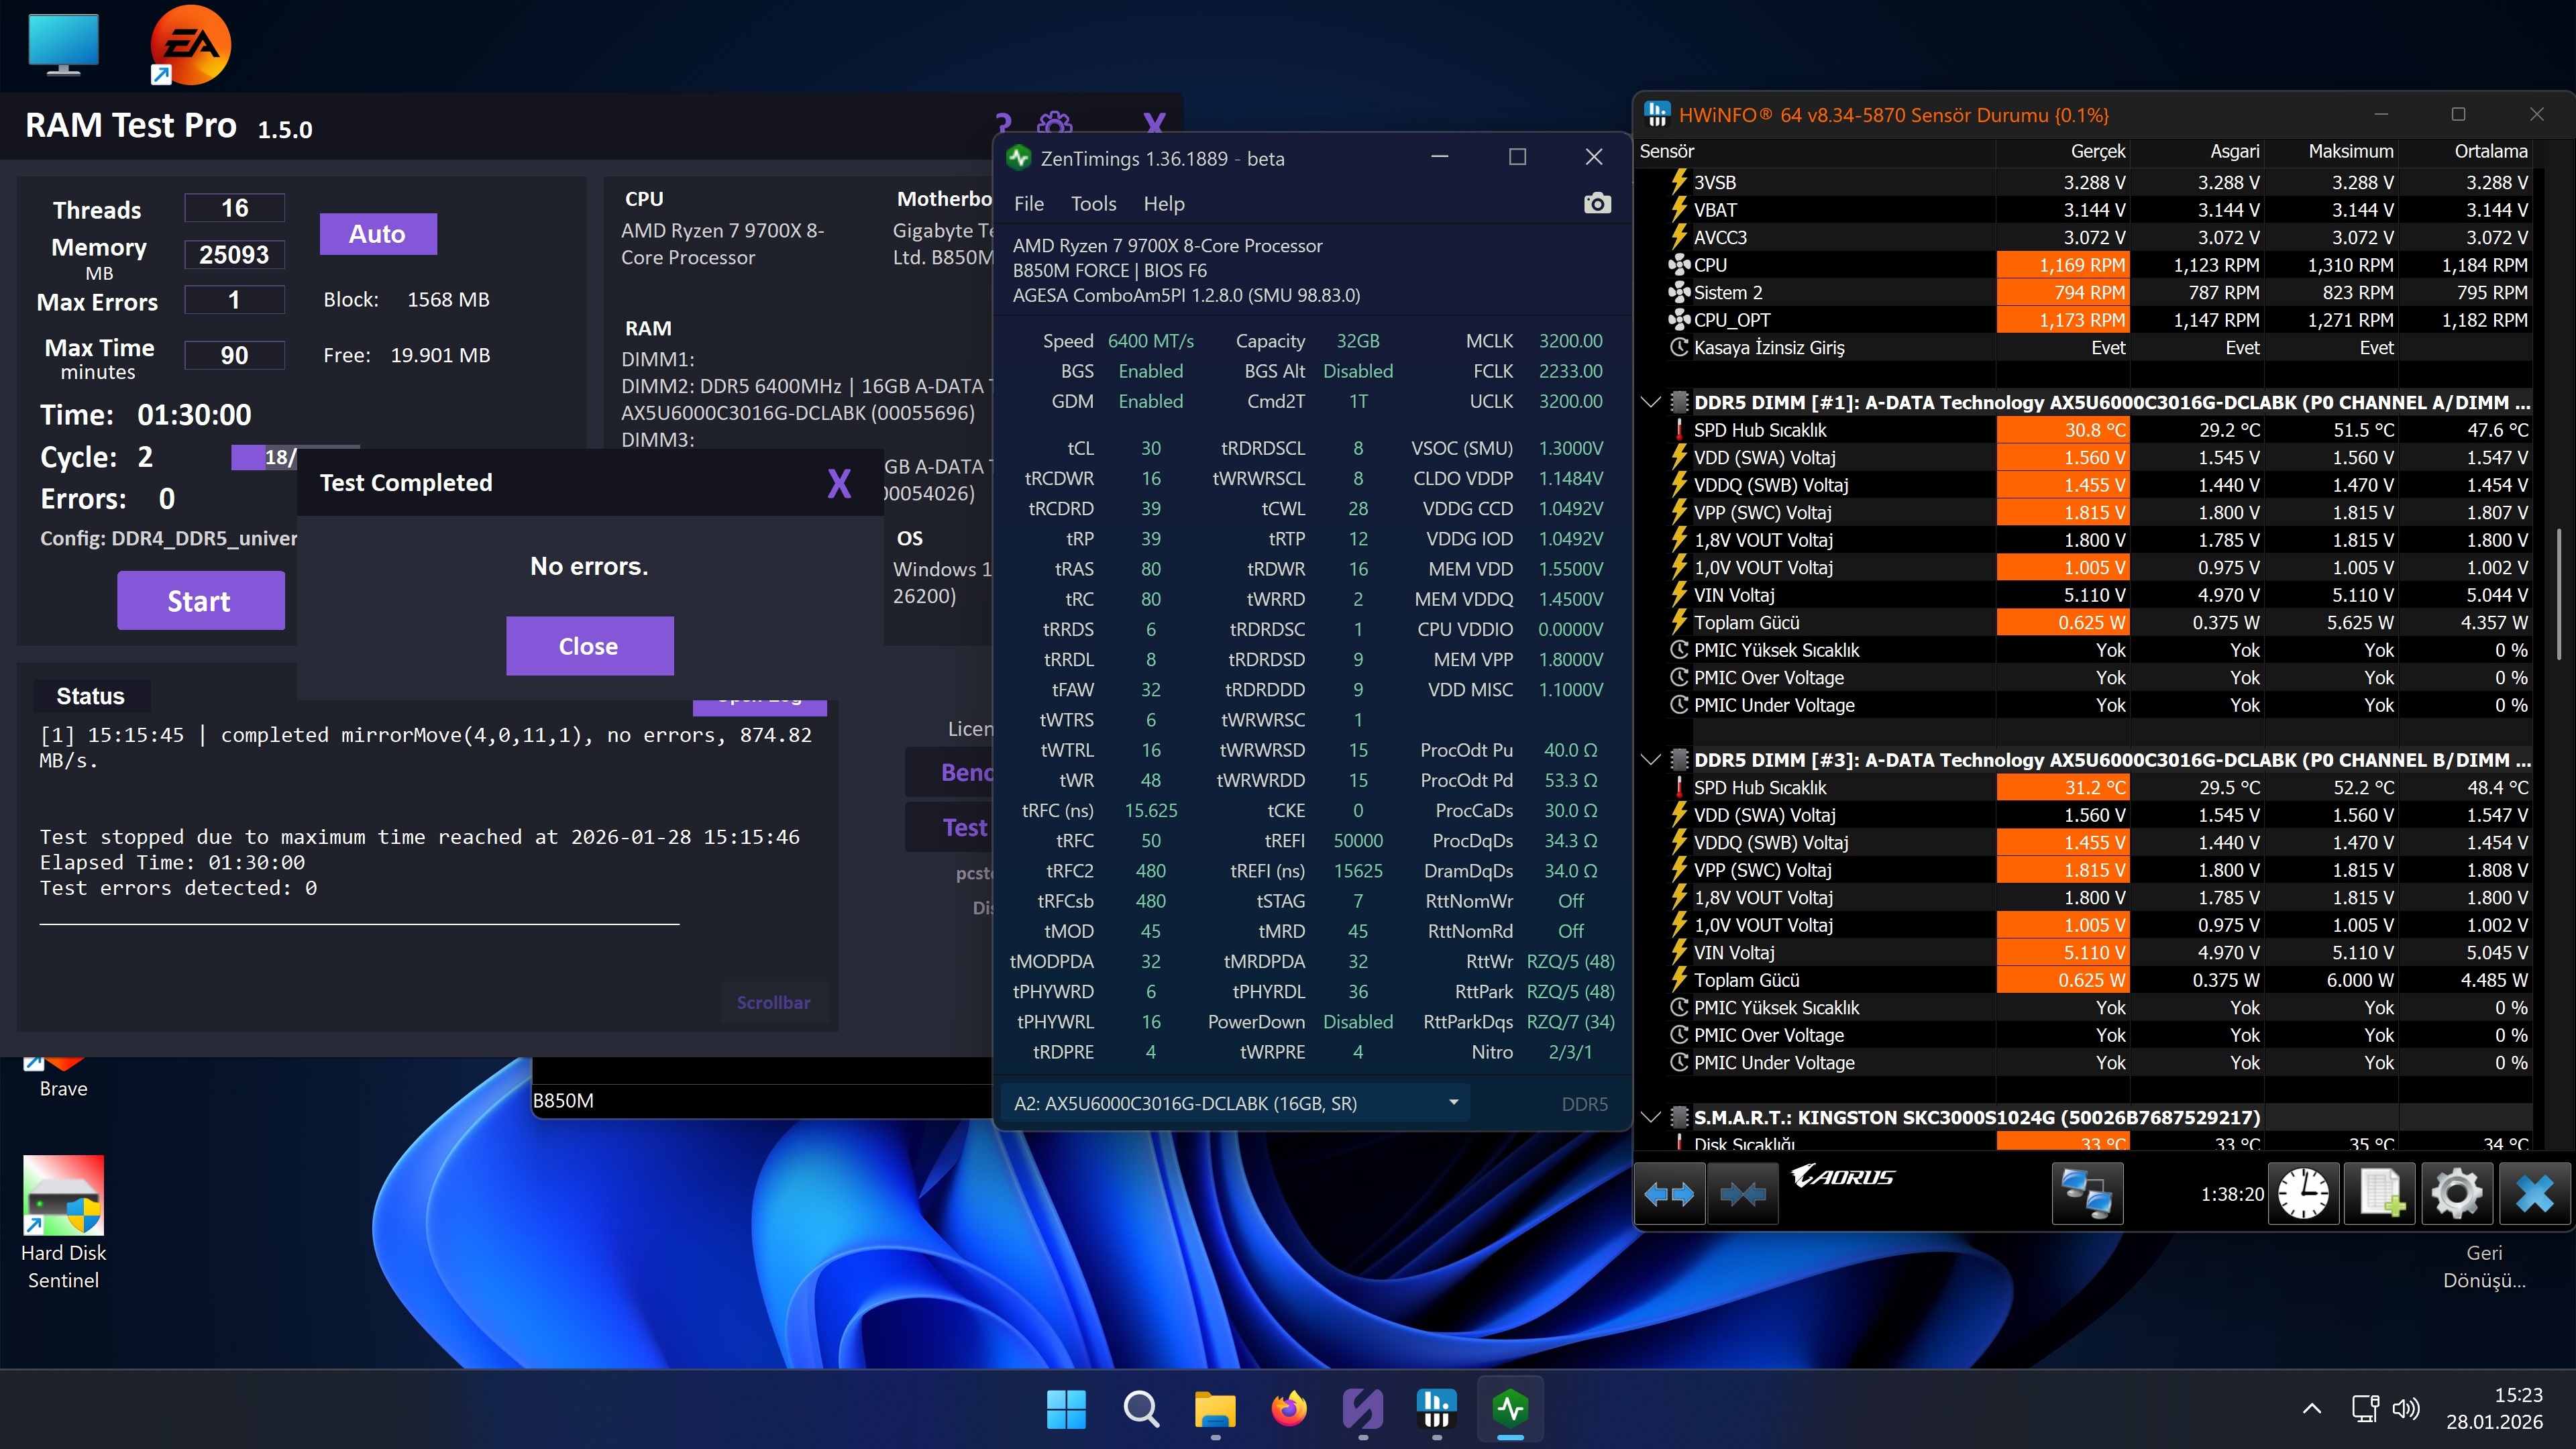Select DIMM #3 Toplam Gücü row
This screenshot has width=2576, height=1449.
[2084, 980]
